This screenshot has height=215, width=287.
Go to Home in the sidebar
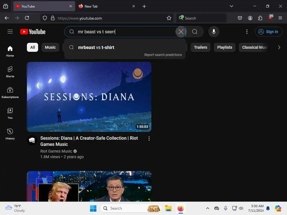tap(10, 51)
